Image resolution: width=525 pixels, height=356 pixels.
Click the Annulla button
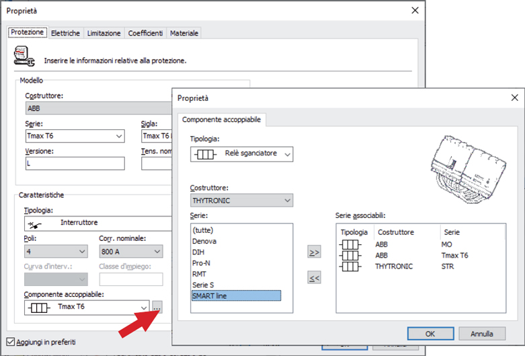point(482,334)
